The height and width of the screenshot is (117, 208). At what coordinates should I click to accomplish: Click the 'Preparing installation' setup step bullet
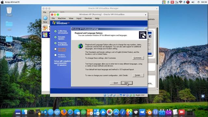tap(56, 43)
